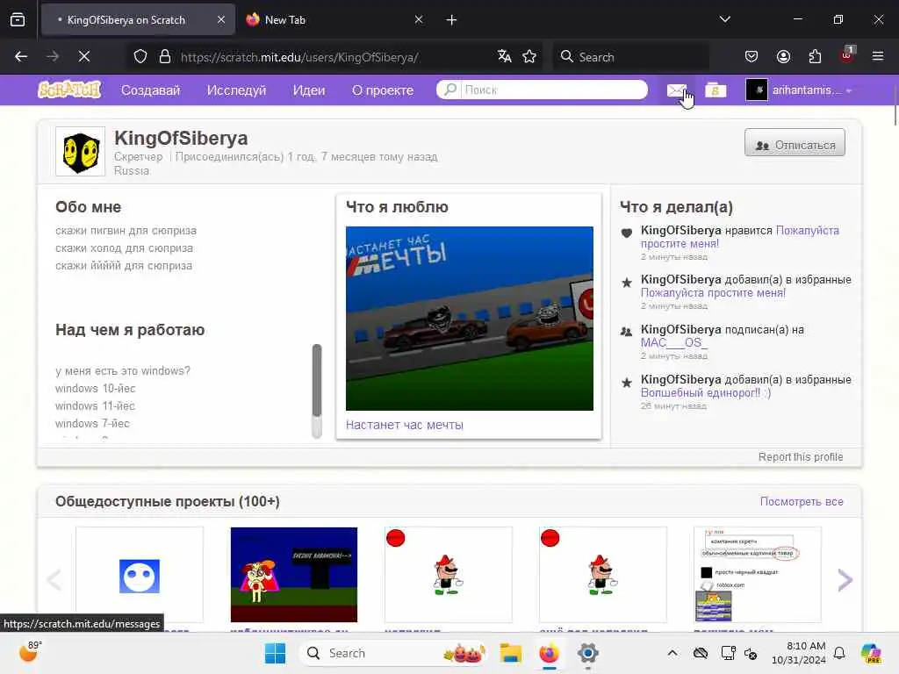Viewport: 899px width, 674px height.
Task: Click the featured project thumbnail
Action: click(469, 318)
